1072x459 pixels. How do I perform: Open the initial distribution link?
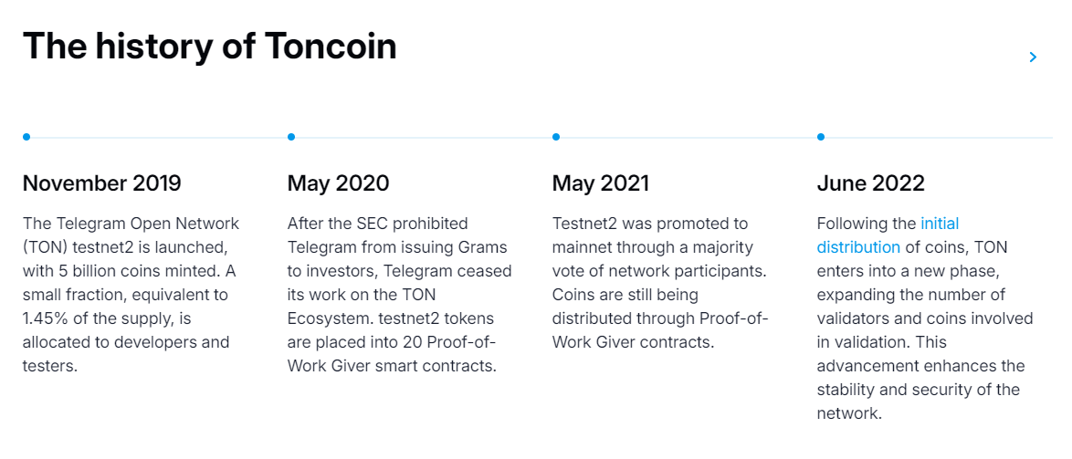tap(888, 235)
